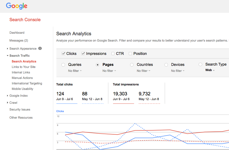
Task: Open Devices No filter dropdown
Action: point(178,71)
